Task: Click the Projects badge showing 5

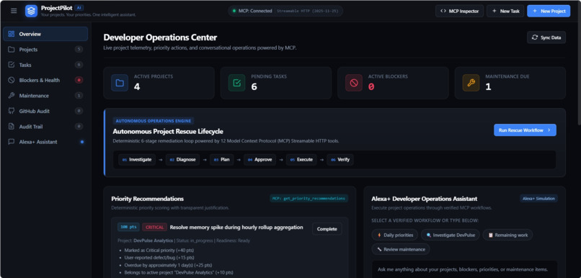Action: click(79, 49)
